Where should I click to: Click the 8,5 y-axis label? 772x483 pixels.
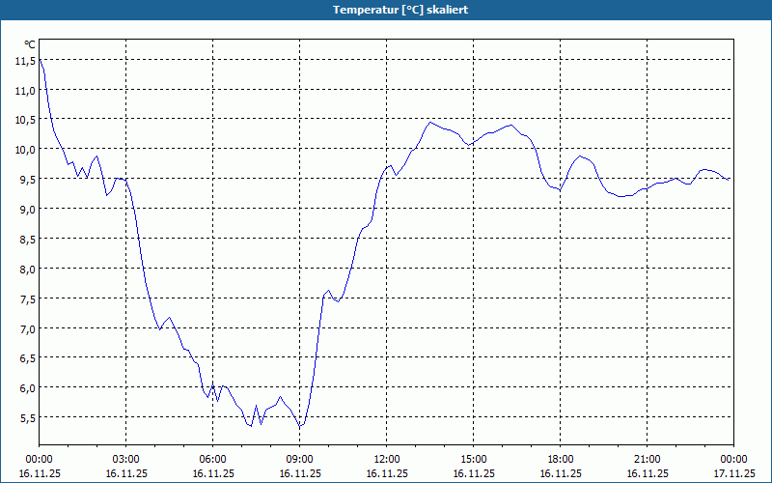(28, 239)
